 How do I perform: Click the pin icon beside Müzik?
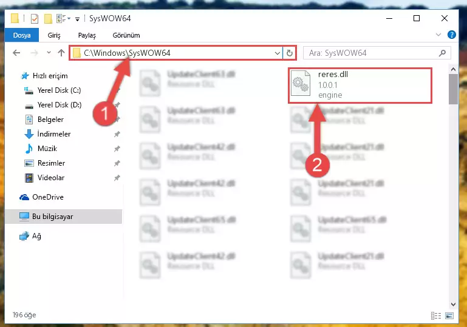pos(117,149)
